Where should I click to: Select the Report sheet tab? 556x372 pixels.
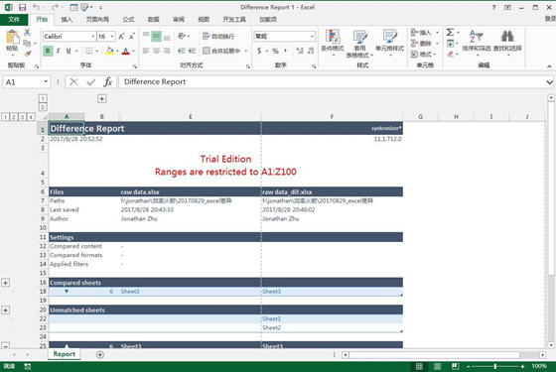coord(65,354)
